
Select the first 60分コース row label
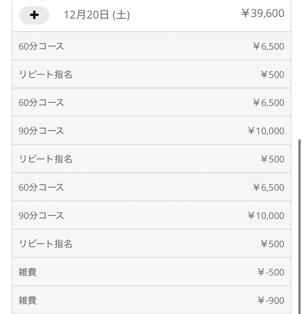(x=41, y=46)
